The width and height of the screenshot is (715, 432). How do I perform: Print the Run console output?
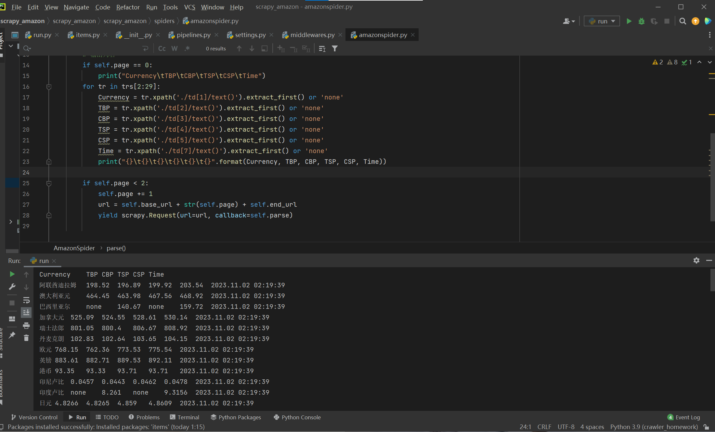(26, 325)
